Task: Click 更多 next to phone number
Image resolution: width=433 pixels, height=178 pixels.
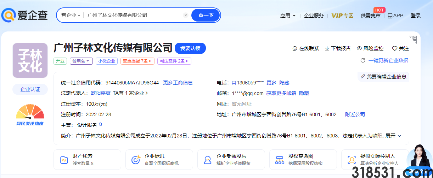Action: coord(271,83)
